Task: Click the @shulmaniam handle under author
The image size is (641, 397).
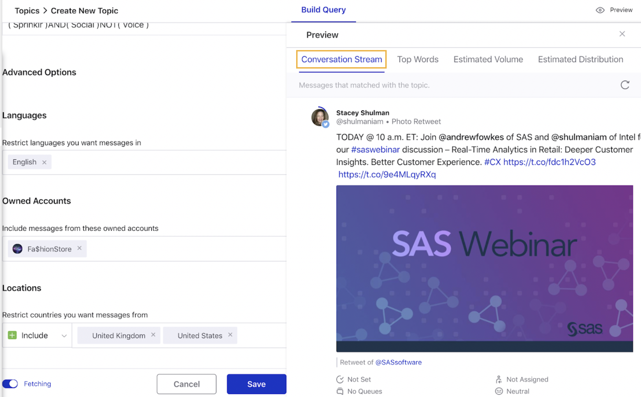Action: (360, 122)
